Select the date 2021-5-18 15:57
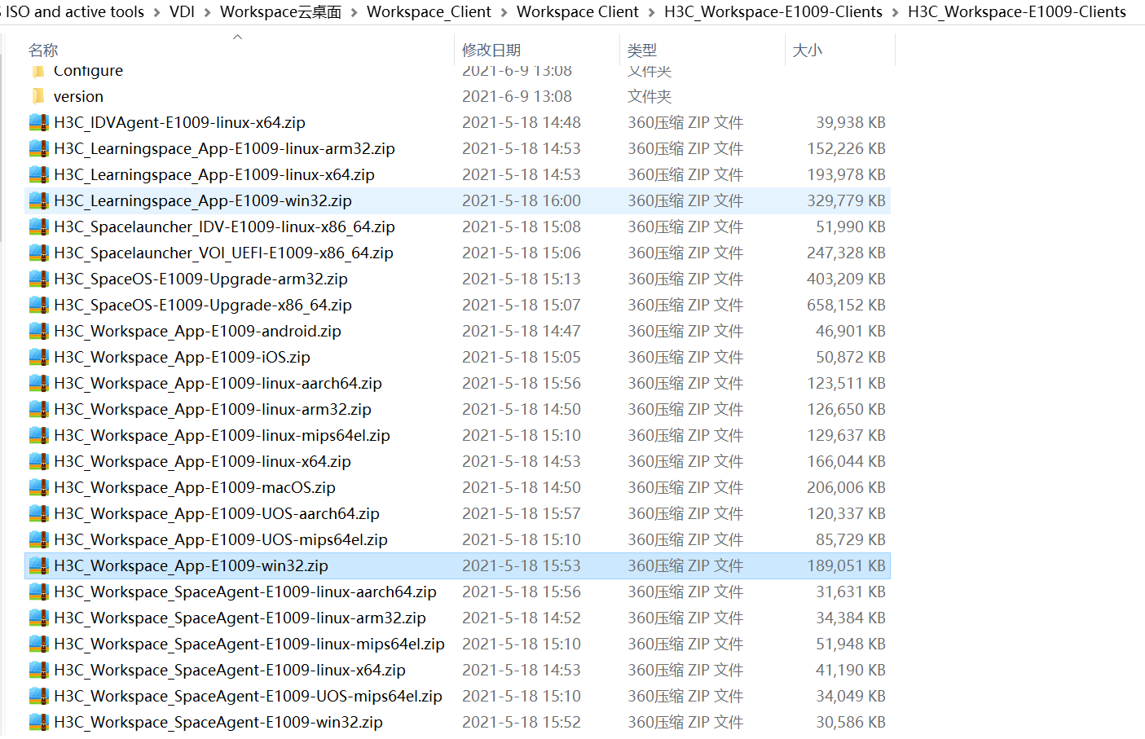The height and width of the screenshot is (739, 1145). (522, 513)
